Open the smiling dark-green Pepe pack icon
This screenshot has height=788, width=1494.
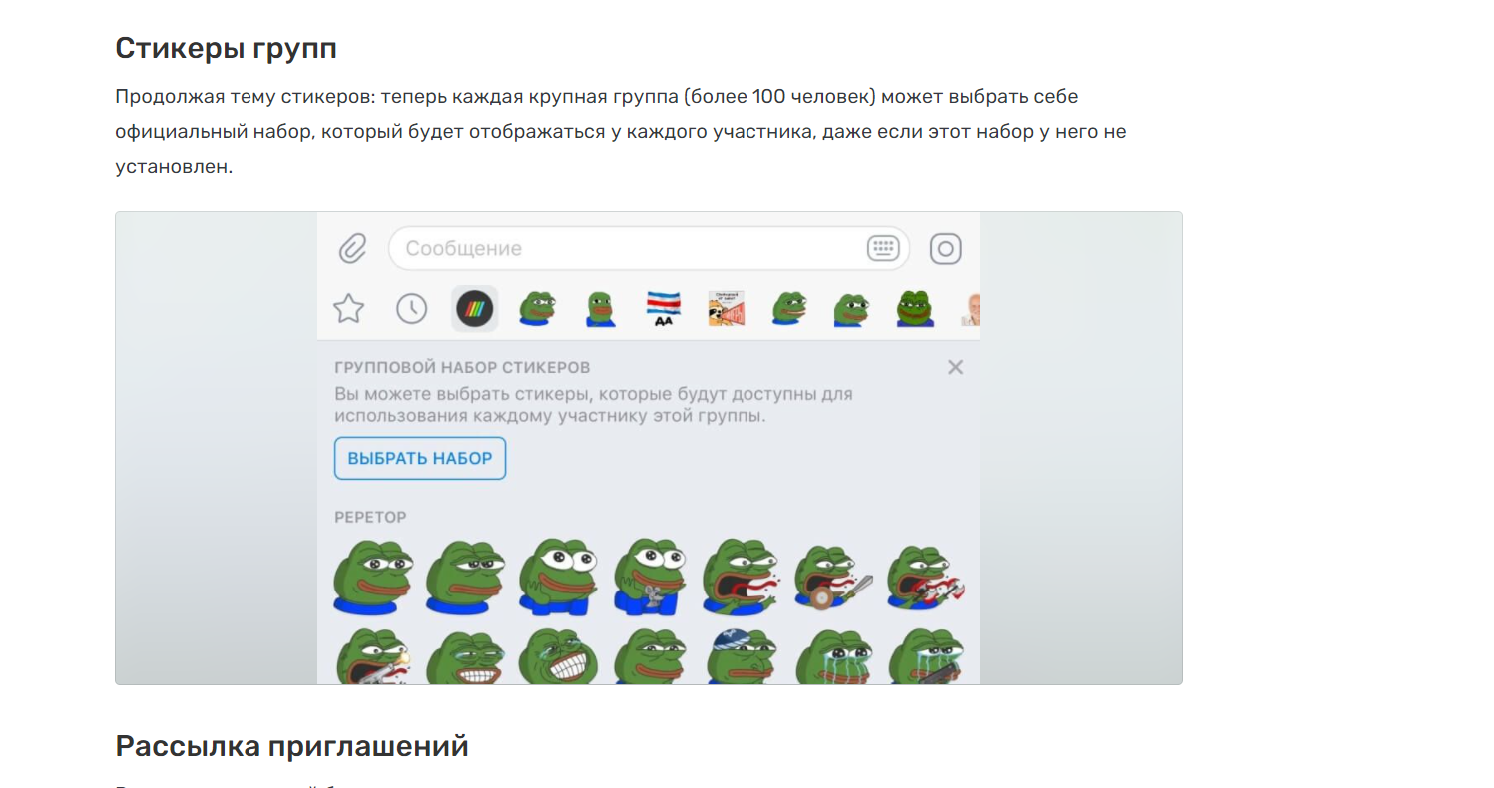click(914, 309)
